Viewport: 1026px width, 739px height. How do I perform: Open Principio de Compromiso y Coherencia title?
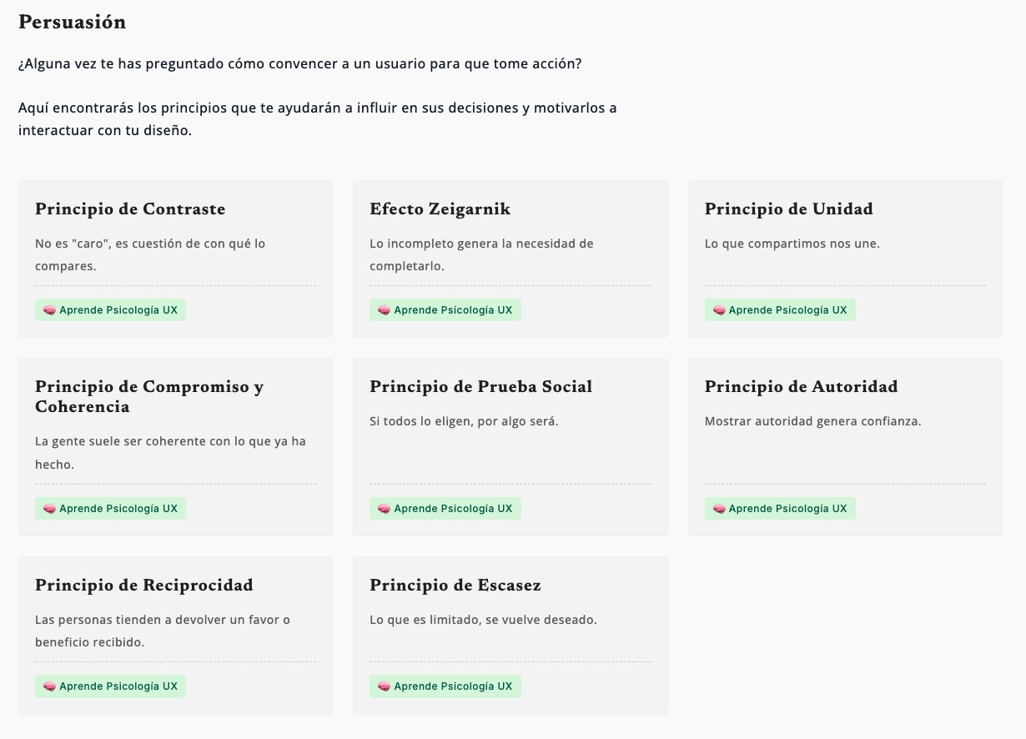tap(149, 397)
